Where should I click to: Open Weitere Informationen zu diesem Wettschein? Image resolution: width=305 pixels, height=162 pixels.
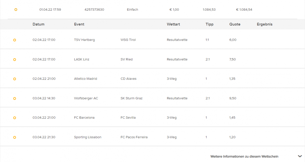tap(244, 157)
